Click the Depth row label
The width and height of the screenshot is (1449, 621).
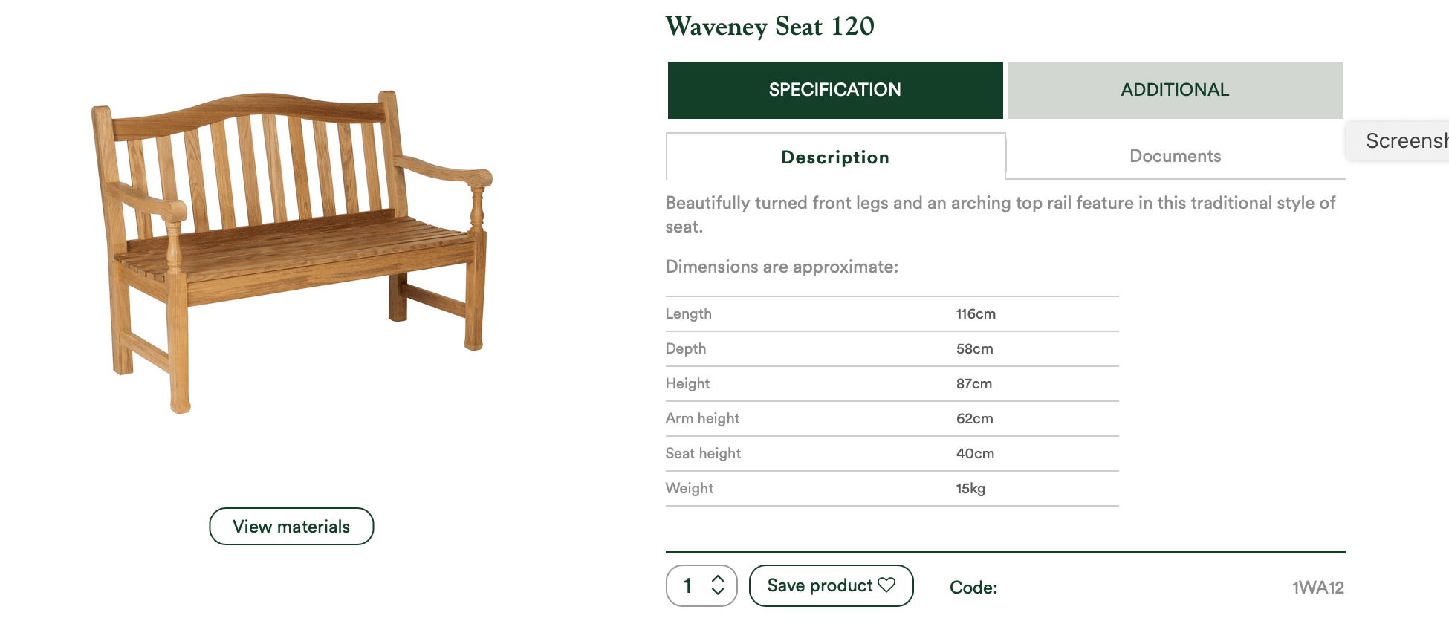coord(685,349)
